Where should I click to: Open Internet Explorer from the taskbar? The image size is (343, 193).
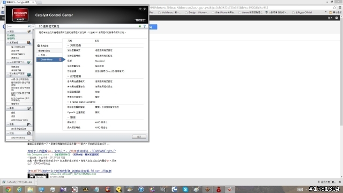coord(19,189)
